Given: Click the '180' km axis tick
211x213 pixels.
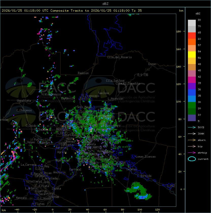Looking at the screenshot, I should pyautogui.click(x=179, y=32).
